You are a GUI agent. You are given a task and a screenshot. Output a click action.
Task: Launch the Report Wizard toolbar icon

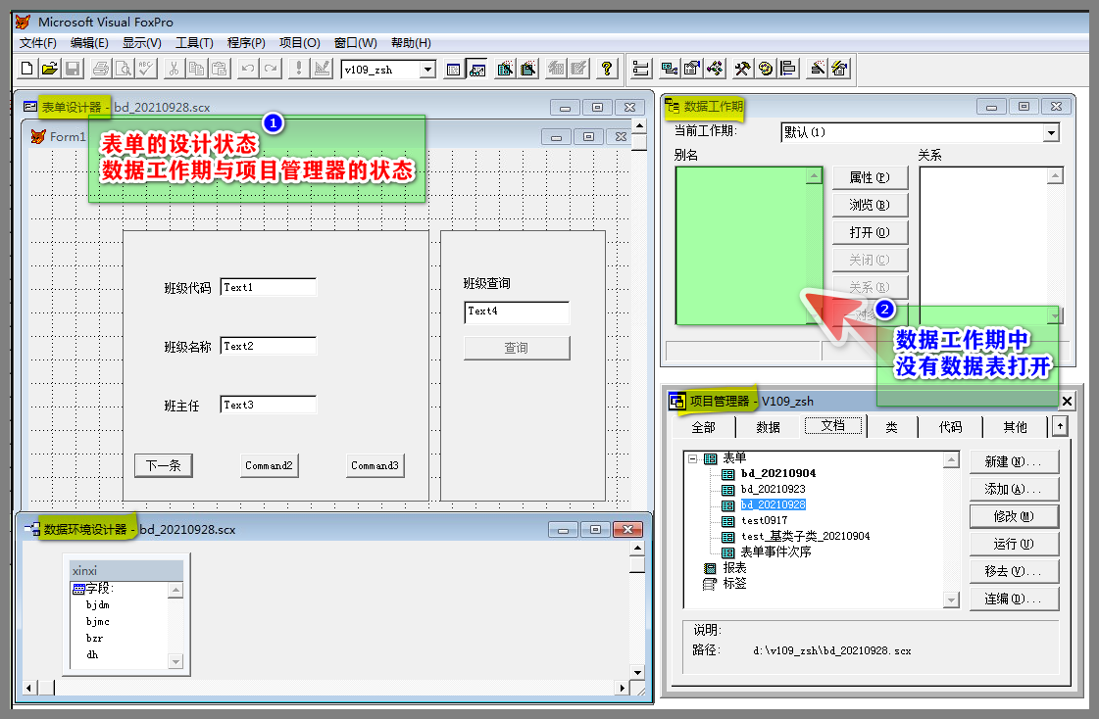(x=528, y=69)
